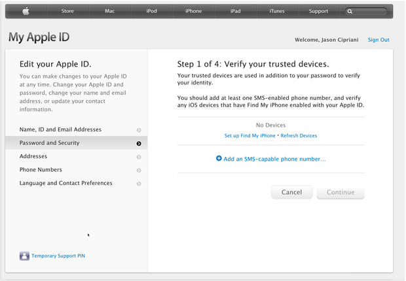
Task: Cancel the two-step verification setup
Action: (x=292, y=192)
